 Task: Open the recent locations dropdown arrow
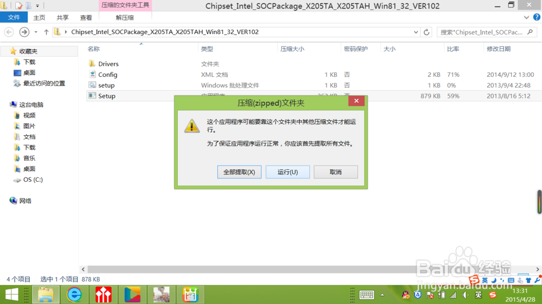[36, 32]
